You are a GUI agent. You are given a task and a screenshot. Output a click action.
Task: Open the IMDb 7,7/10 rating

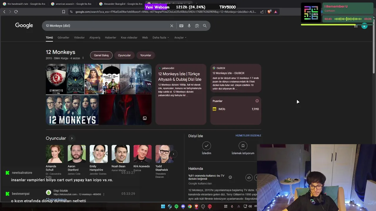click(236, 109)
